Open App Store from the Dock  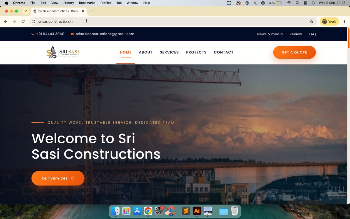[x=137, y=211]
